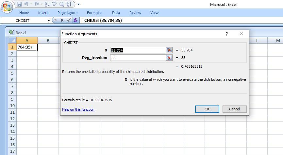
Task: Open the Undo history dropdown arrow
Action: coord(31,4)
